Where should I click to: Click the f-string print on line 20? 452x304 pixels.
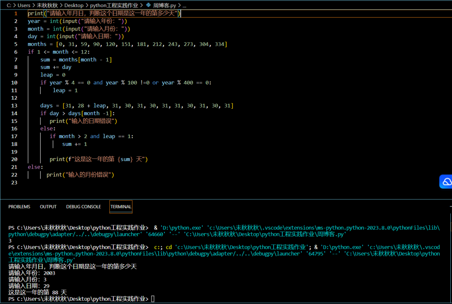point(99,159)
